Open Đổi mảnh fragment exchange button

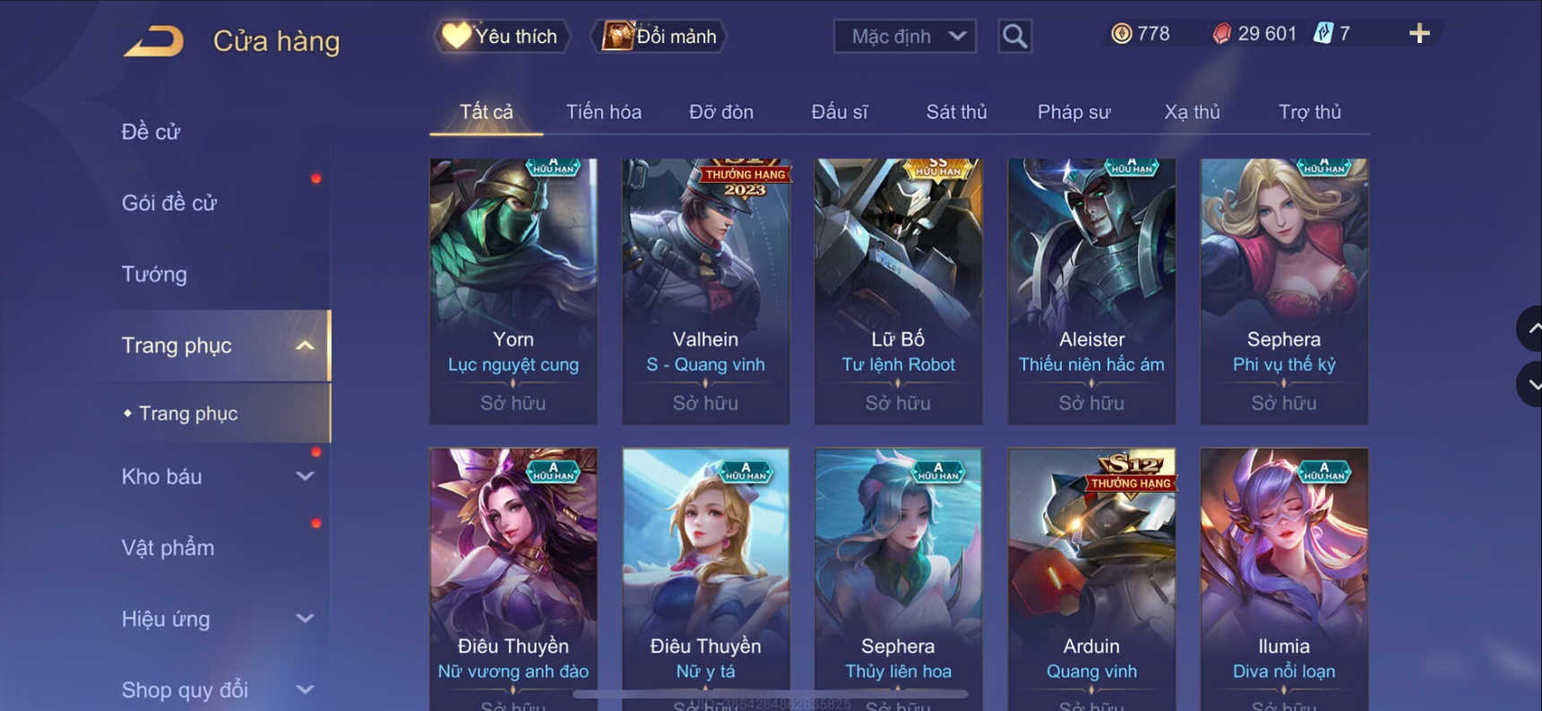click(x=659, y=36)
